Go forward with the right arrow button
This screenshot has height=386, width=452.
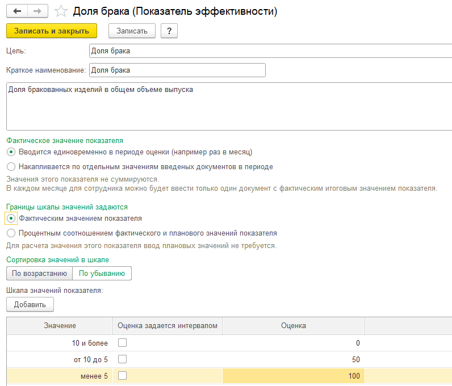point(37,11)
